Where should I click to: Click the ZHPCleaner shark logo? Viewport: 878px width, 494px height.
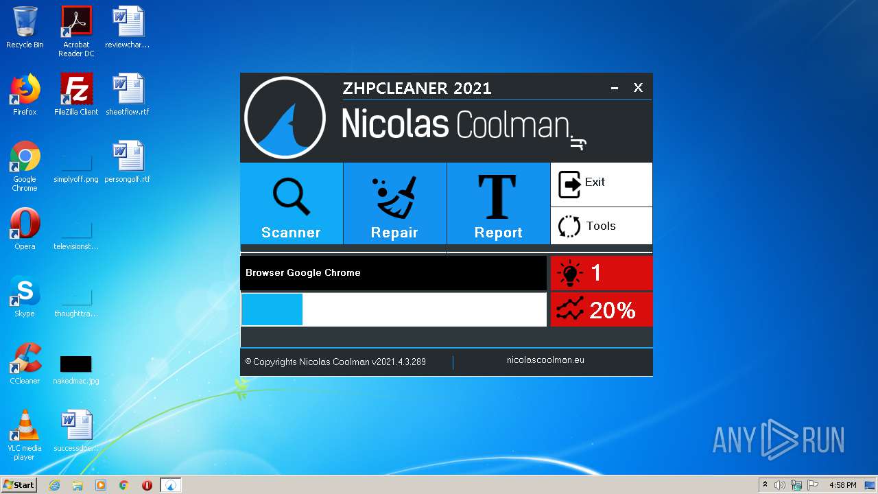pos(285,117)
